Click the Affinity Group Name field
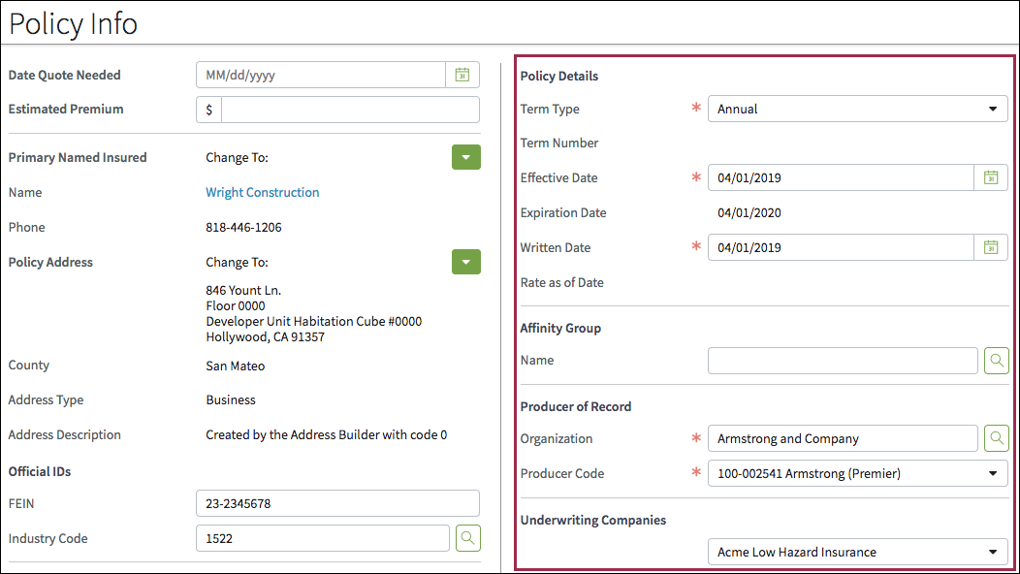The height and width of the screenshot is (574, 1020). [x=842, y=360]
